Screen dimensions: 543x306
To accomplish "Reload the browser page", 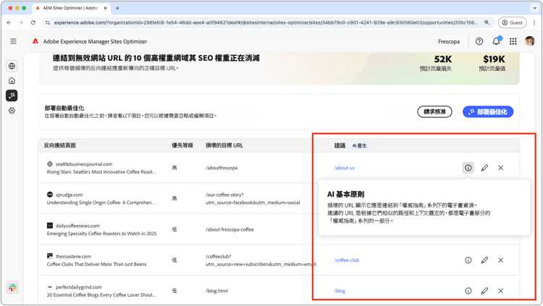I will pos(33,22).
